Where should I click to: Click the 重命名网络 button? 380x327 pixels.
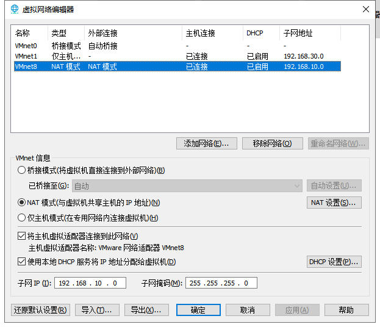point(339,143)
